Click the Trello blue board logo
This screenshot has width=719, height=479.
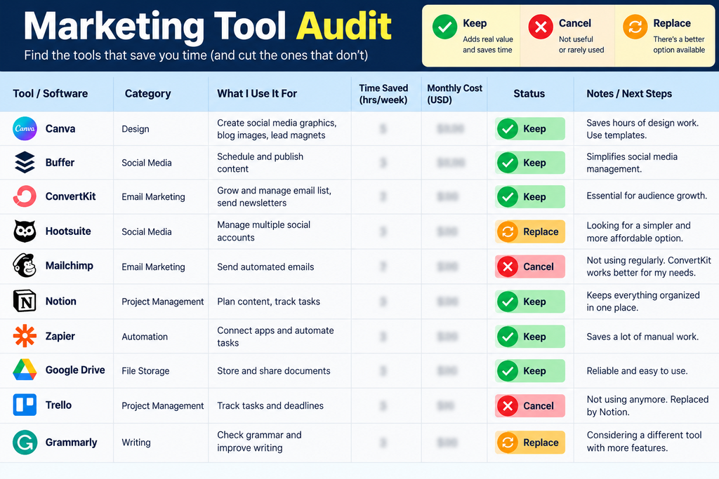(25, 405)
